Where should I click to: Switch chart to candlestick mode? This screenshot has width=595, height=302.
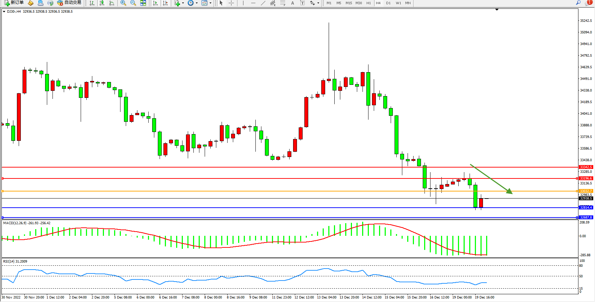pyautogui.click(x=102, y=3)
